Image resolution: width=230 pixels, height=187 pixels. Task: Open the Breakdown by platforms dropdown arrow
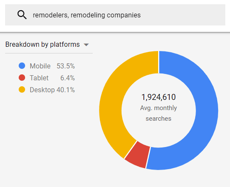pos(86,45)
